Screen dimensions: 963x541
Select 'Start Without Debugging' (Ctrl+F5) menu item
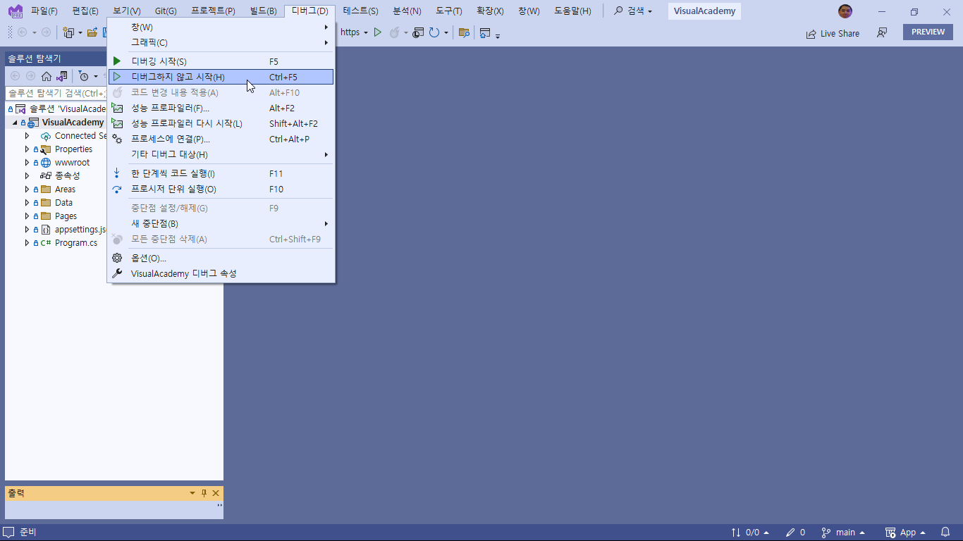pyautogui.click(x=178, y=77)
